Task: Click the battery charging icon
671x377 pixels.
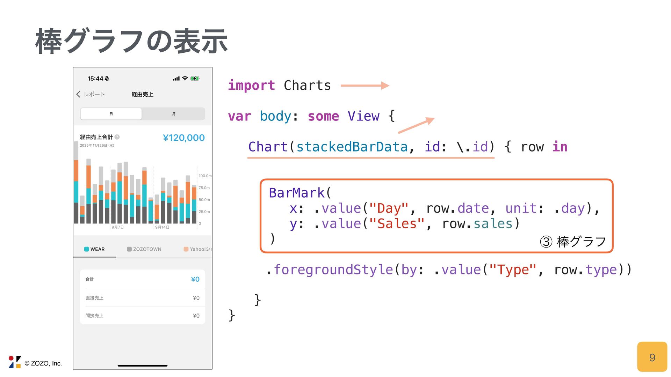Action: [195, 79]
